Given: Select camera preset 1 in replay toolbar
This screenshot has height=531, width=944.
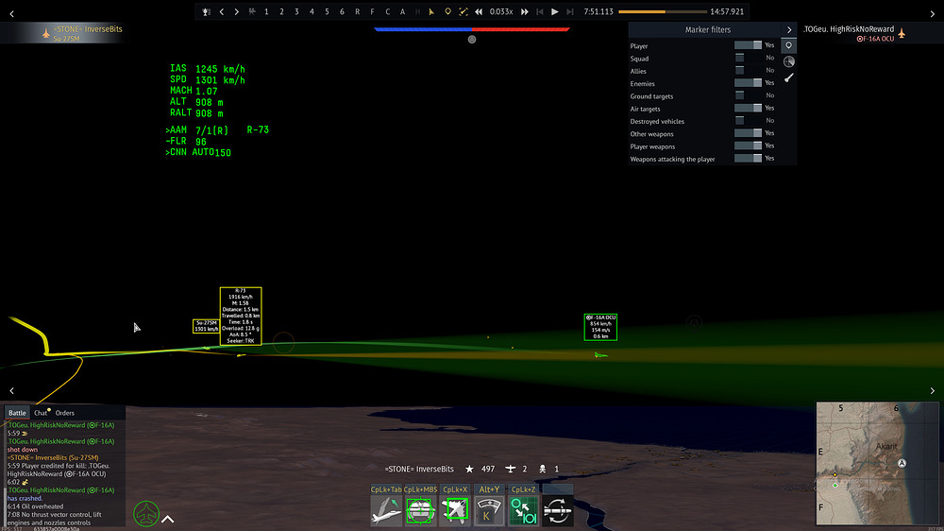Looking at the screenshot, I should coord(267,11).
